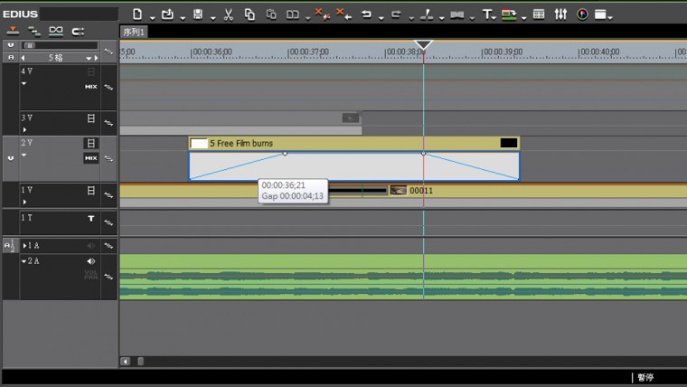Viewport: 687px width, 387px height.
Task: Expand the 1 V track triangle
Action: [24, 202]
